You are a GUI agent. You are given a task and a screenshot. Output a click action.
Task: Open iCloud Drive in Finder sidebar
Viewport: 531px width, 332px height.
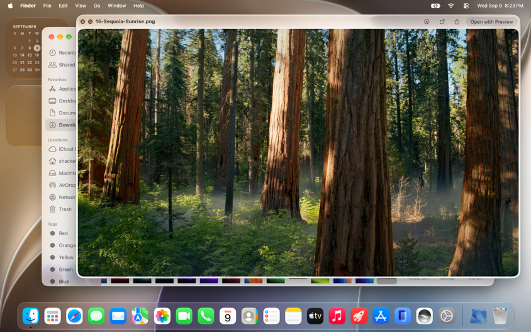pos(62,149)
